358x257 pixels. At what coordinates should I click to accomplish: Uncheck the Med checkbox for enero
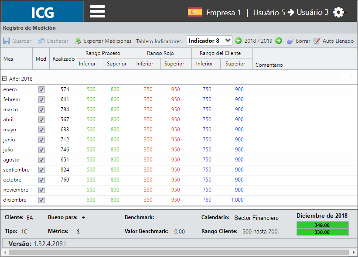click(x=41, y=89)
